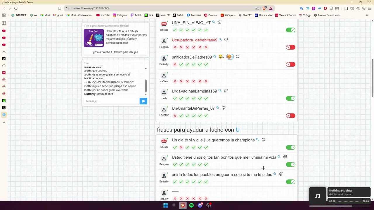Viewport: 374px width, 210px height.
Task: Toggle the vote switch for Usted tiene unos ojitos
Action: point(290,164)
